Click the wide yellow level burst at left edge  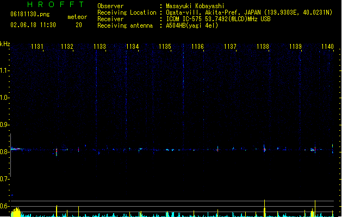(16, 212)
